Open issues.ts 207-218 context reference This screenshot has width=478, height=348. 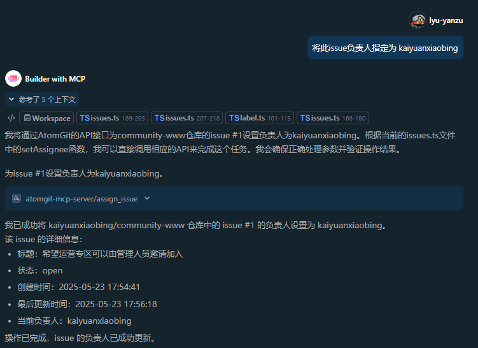point(187,118)
